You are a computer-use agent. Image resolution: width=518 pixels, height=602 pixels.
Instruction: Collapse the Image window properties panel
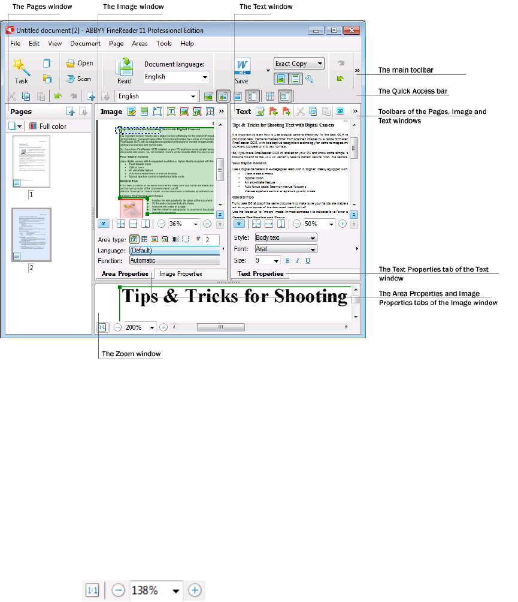click(x=104, y=224)
